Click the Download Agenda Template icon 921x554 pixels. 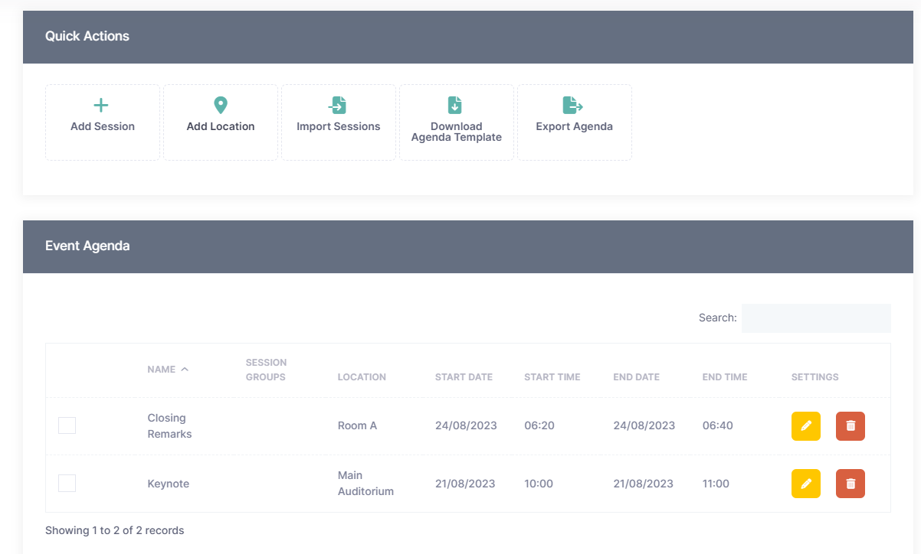(455, 106)
